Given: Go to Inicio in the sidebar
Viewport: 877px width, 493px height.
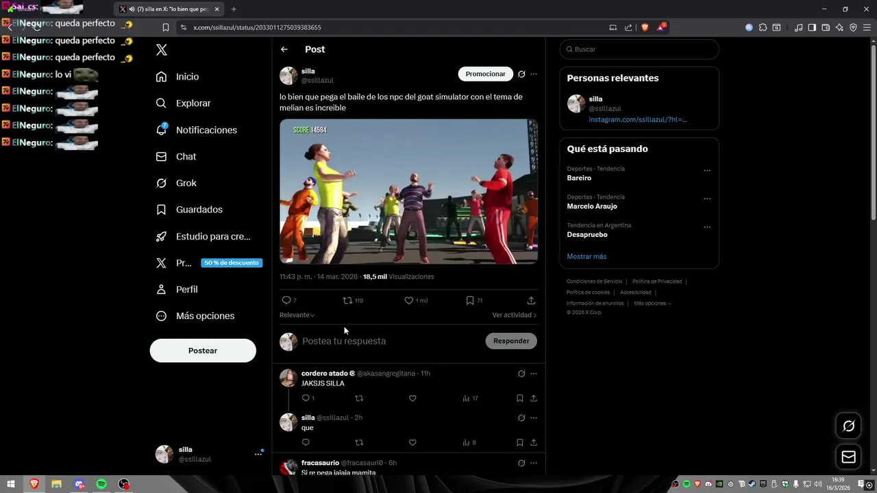Looking at the screenshot, I should point(177,77).
